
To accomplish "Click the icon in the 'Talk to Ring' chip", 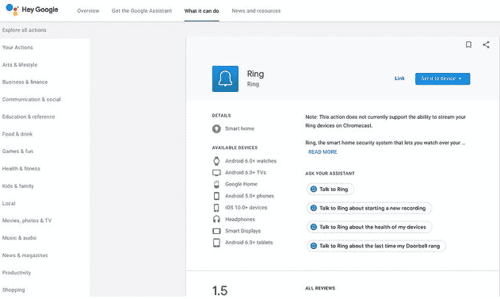I will [x=314, y=190].
